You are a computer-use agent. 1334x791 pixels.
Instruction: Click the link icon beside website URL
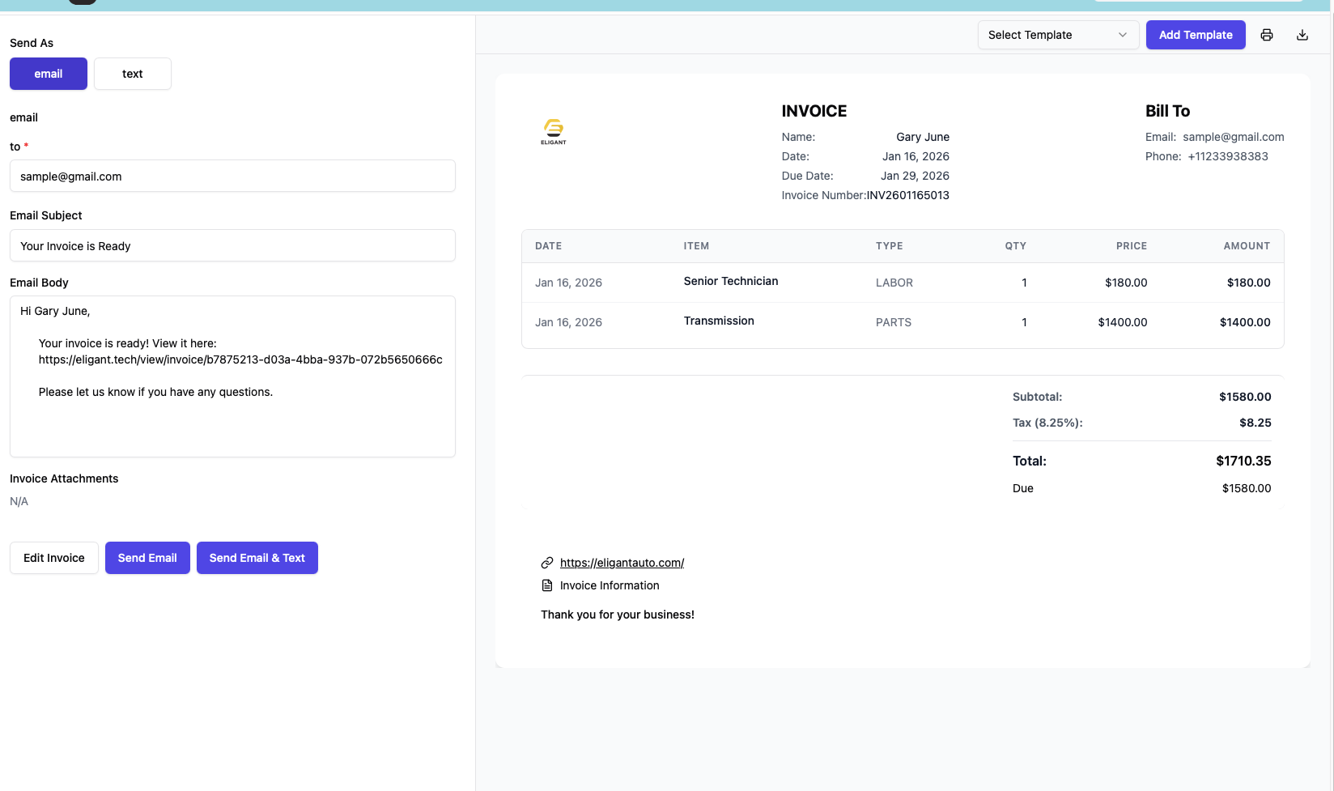pyautogui.click(x=547, y=563)
